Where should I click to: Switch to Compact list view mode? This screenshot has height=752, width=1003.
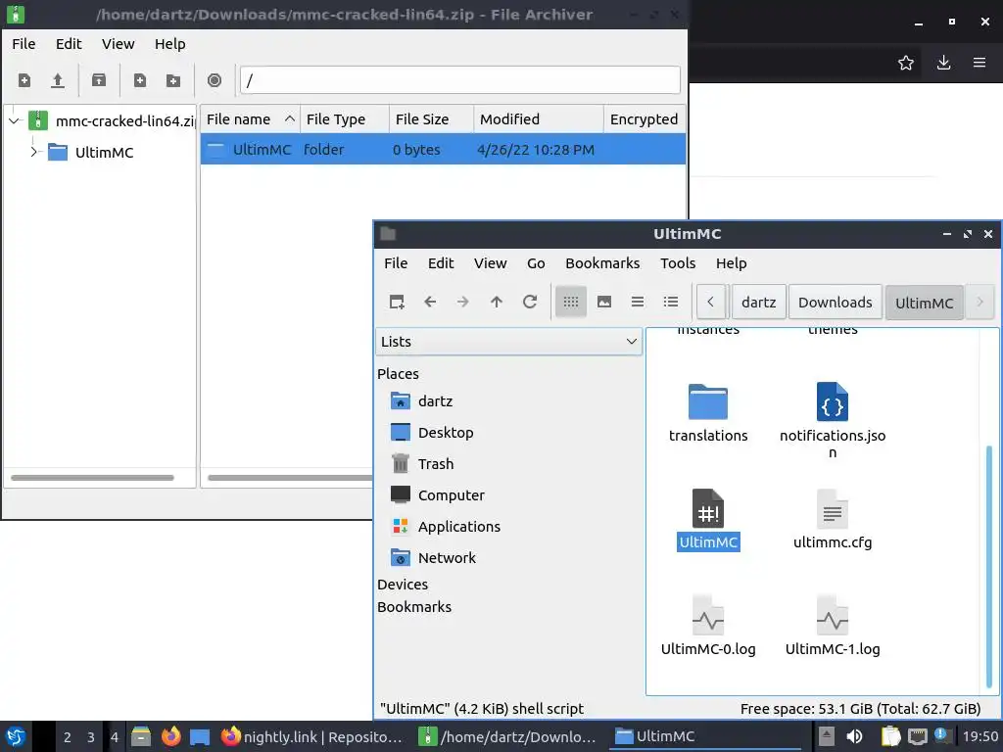pyautogui.click(x=637, y=302)
